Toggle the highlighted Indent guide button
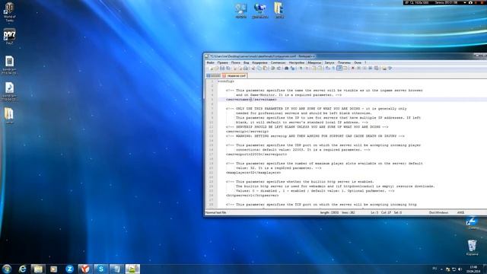Viewport: 487px width, 274px height. click(x=339, y=68)
